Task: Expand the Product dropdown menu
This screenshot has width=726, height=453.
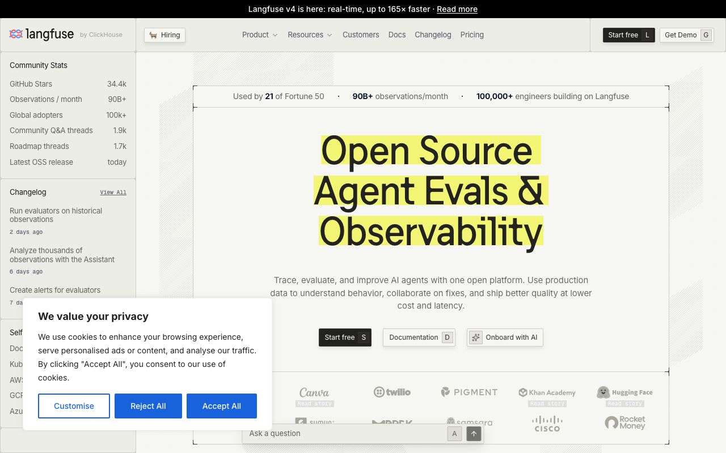Action: [x=260, y=35]
